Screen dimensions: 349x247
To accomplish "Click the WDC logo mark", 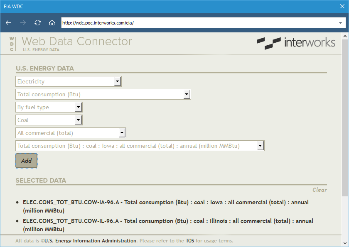I will [x=12, y=44].
